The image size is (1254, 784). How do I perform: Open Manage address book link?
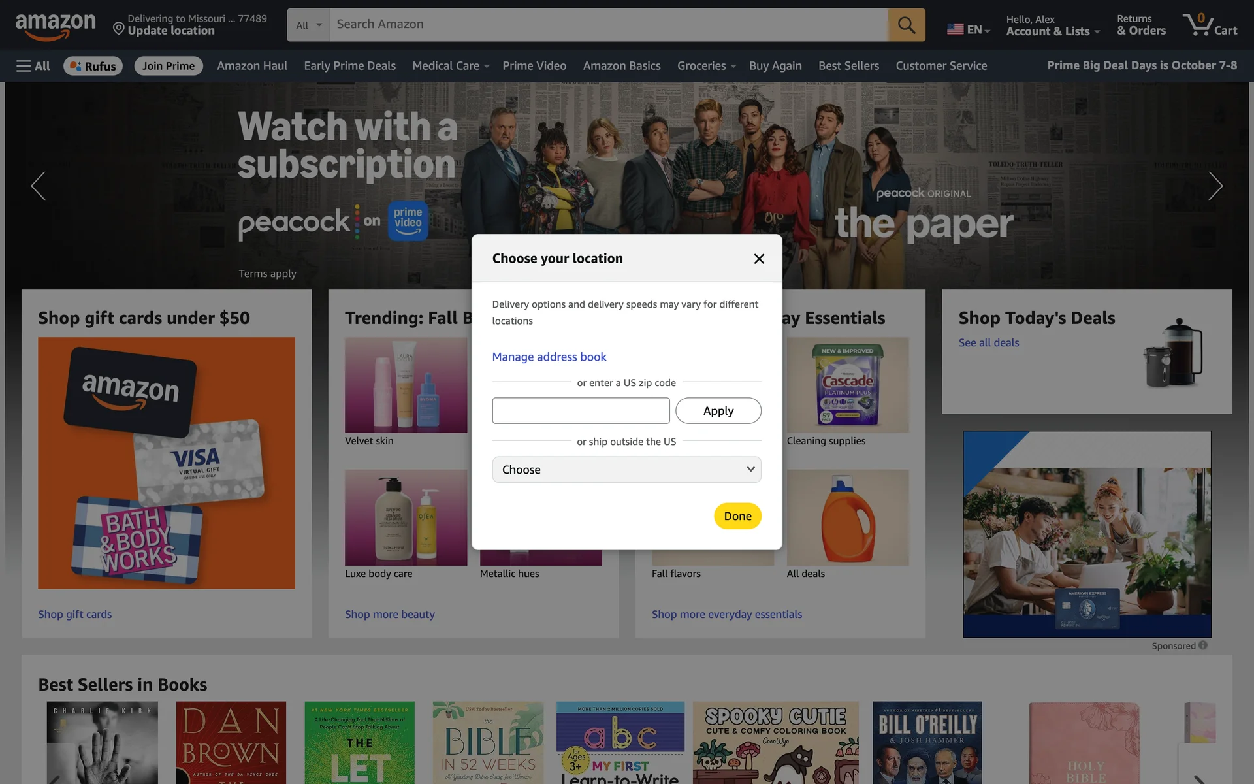point(549,357)
